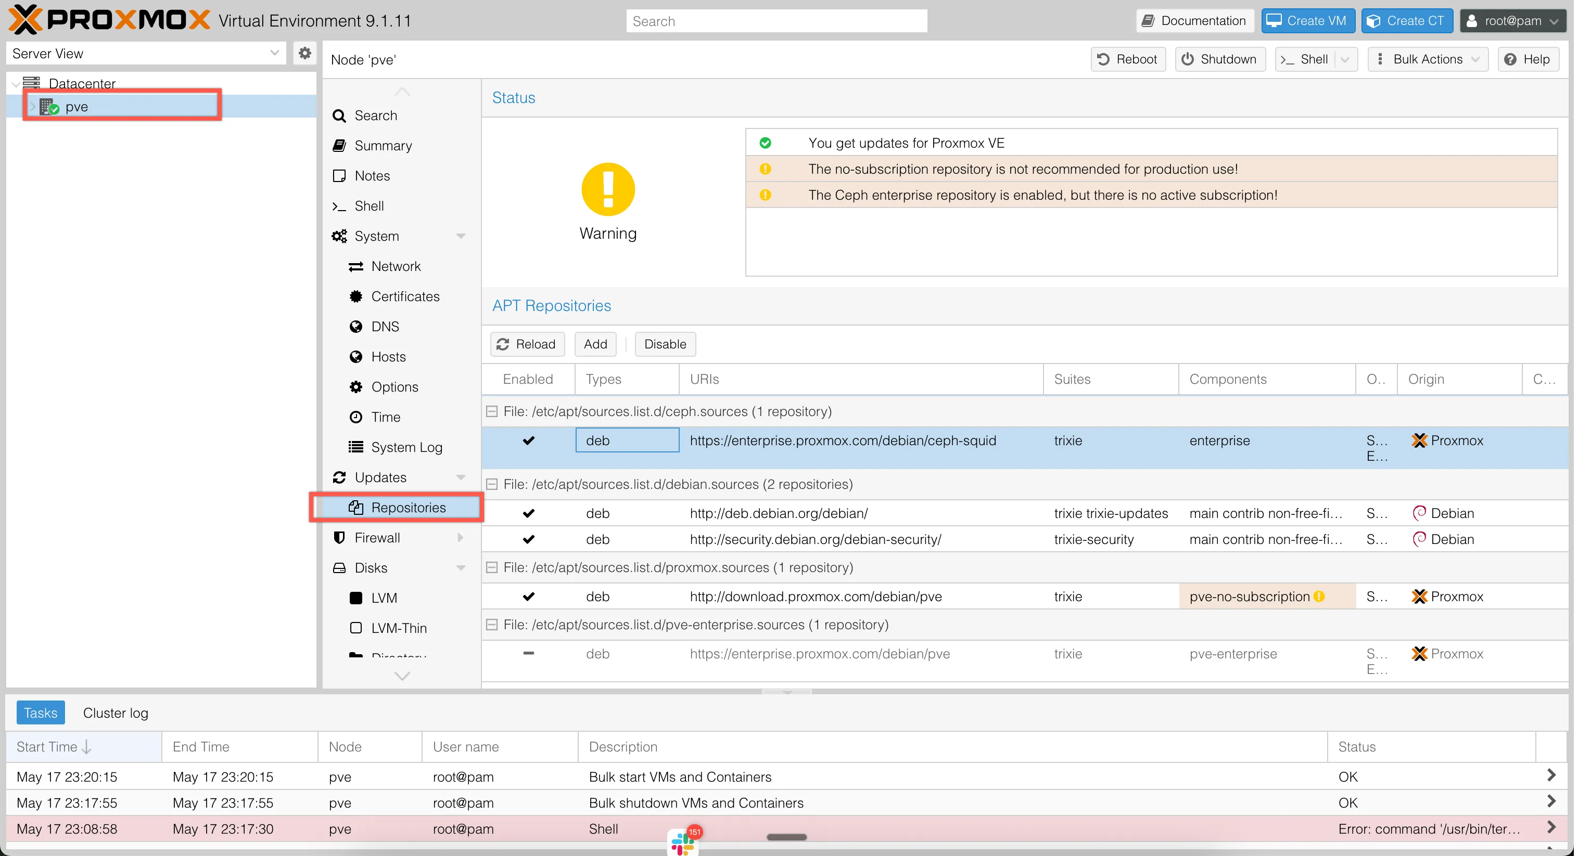This screenshot has width=1578, height=856.
Task: Click the Certificates badge icon
Action: coord(356,296)
